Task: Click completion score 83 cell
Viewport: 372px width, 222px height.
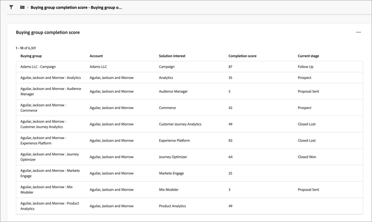Action: 231,140
